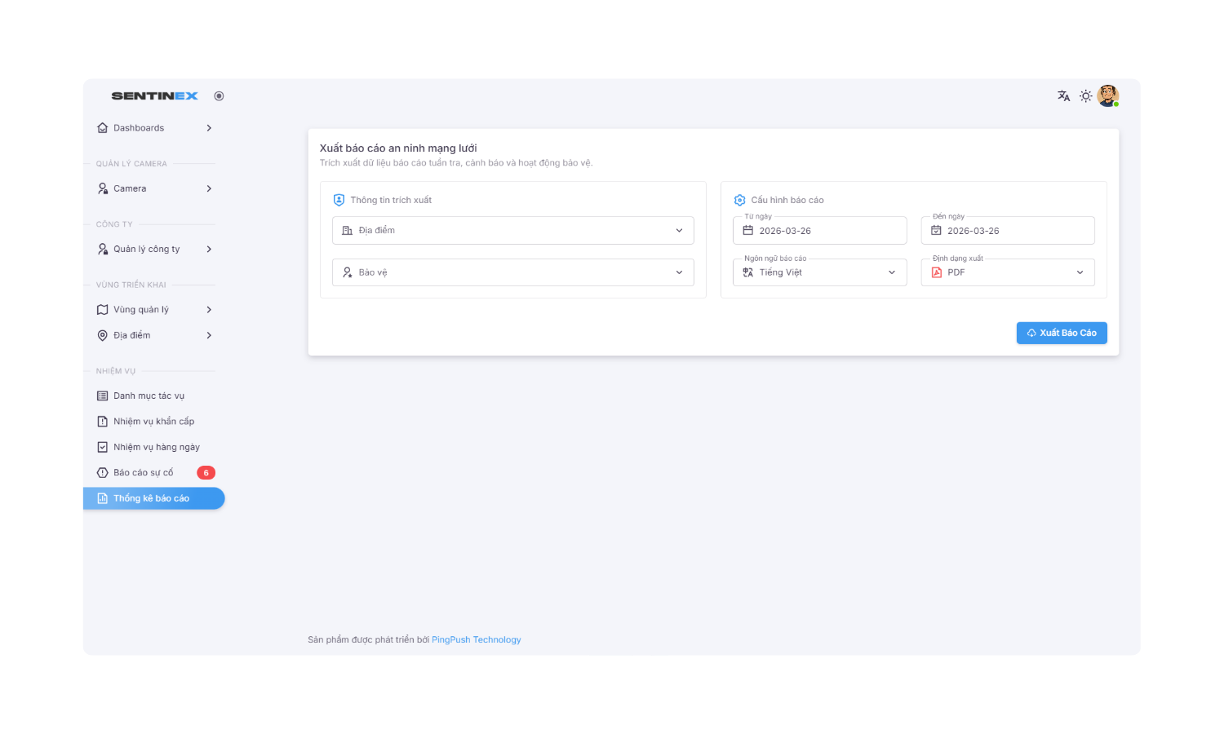Image resolution: width=1224 pixels, height=734 pixels.
Task: Toggle light/dark theme sun icon
Action: tap(1085, 96)
